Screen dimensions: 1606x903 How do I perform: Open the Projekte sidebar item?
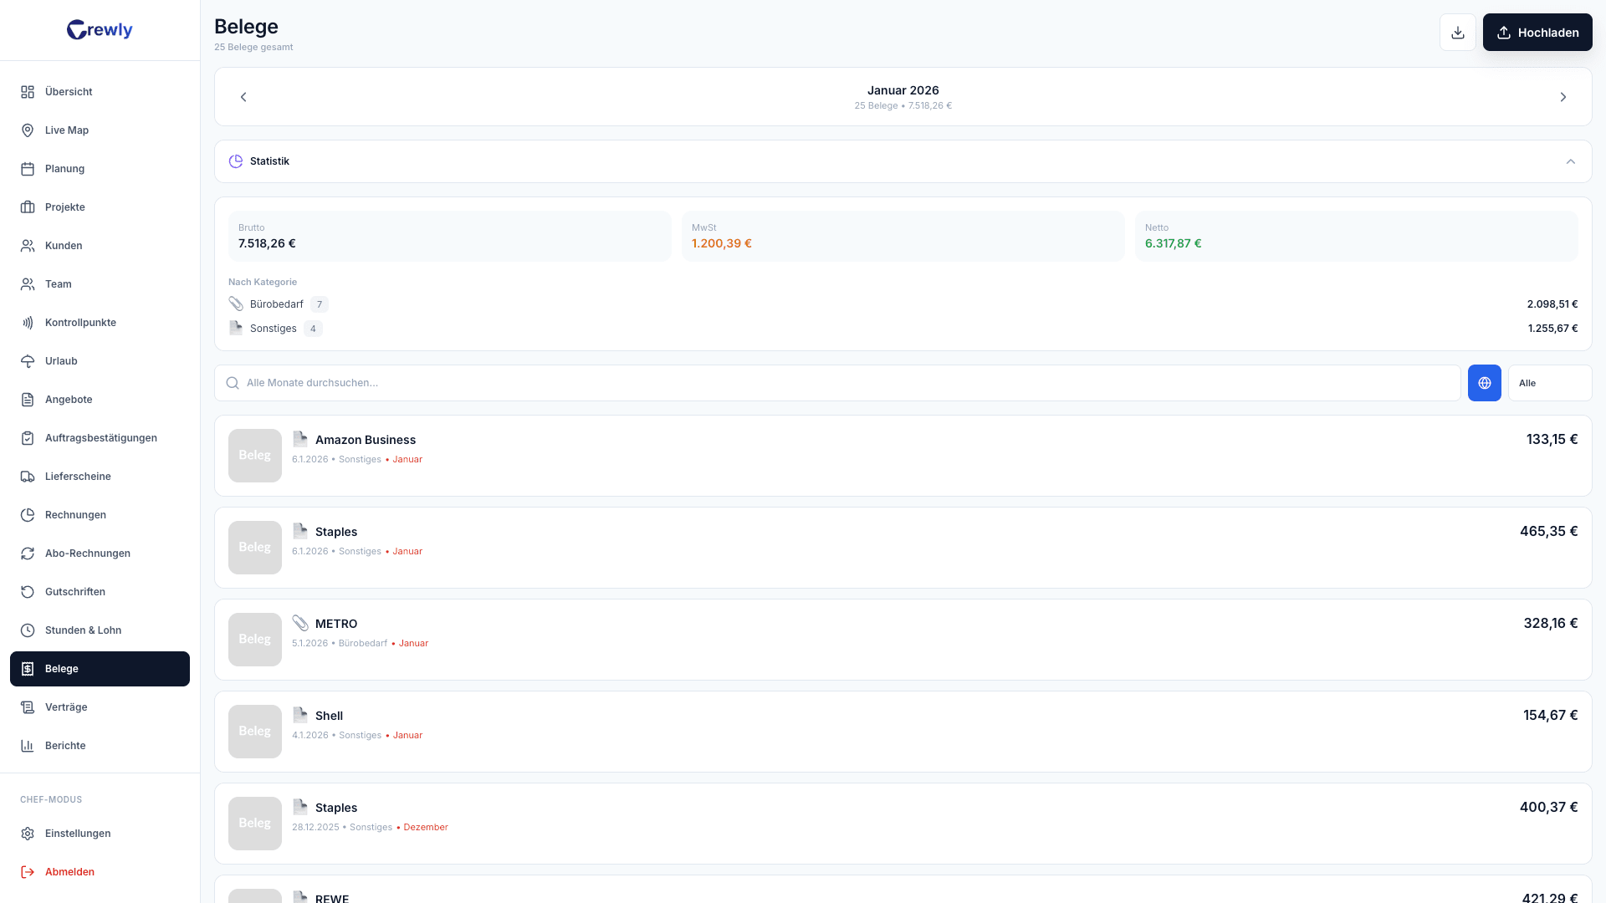pos(65,207)
